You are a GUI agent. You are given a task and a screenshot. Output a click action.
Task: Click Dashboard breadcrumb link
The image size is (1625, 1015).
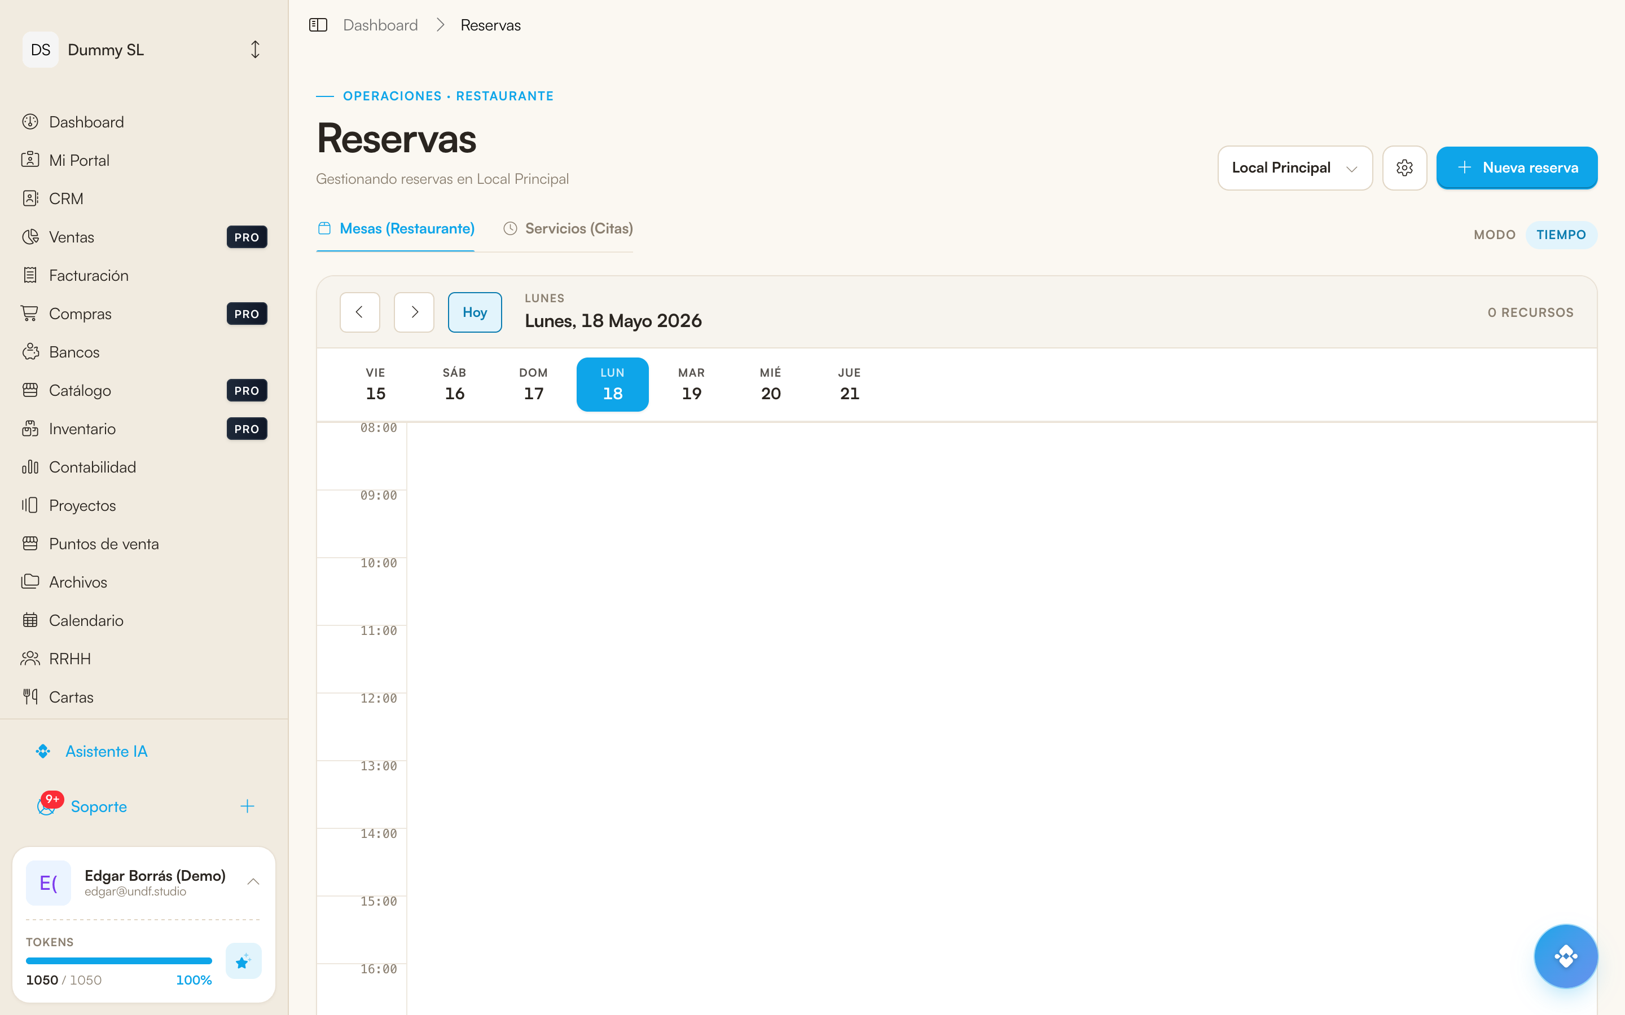tap(380, 25)
